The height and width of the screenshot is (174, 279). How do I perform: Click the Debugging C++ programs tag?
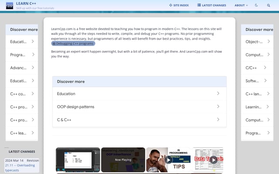[73, 43]
